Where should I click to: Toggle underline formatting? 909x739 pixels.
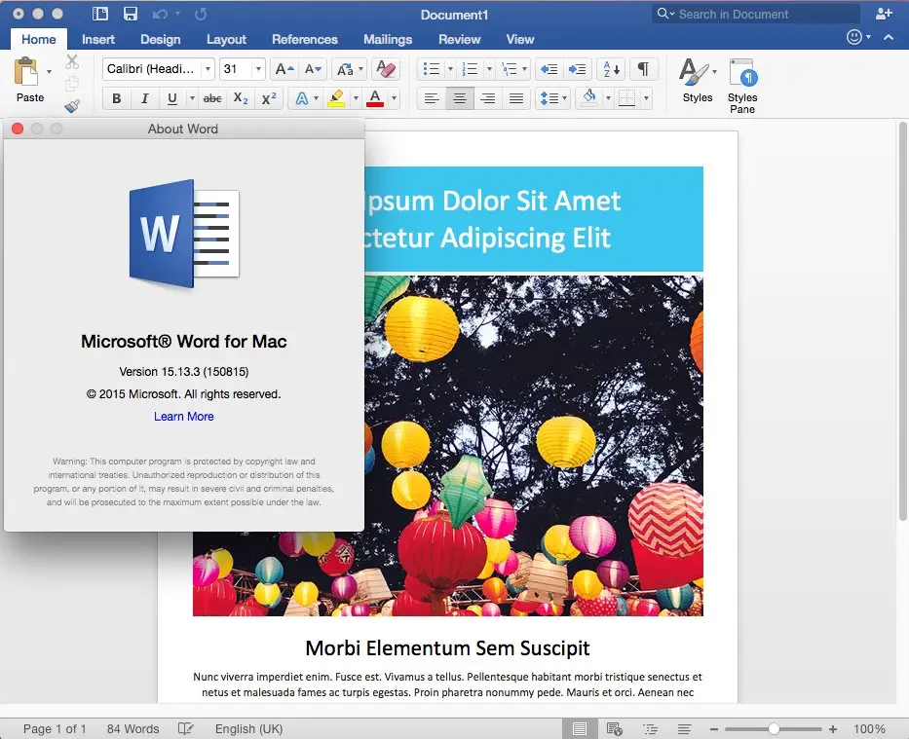pyautogui.click(x=172, y=99)
